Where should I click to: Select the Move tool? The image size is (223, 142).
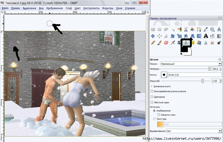tap(153, 36)
